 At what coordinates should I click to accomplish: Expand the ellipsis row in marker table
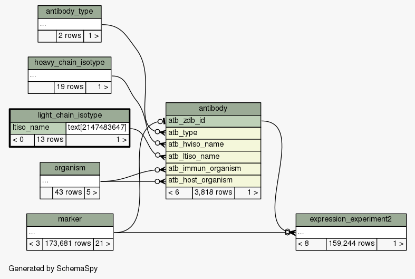click(x=70, y=232)
